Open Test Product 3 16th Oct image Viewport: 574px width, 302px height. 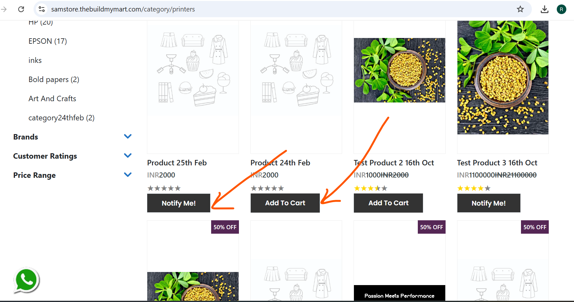(503, 78)
